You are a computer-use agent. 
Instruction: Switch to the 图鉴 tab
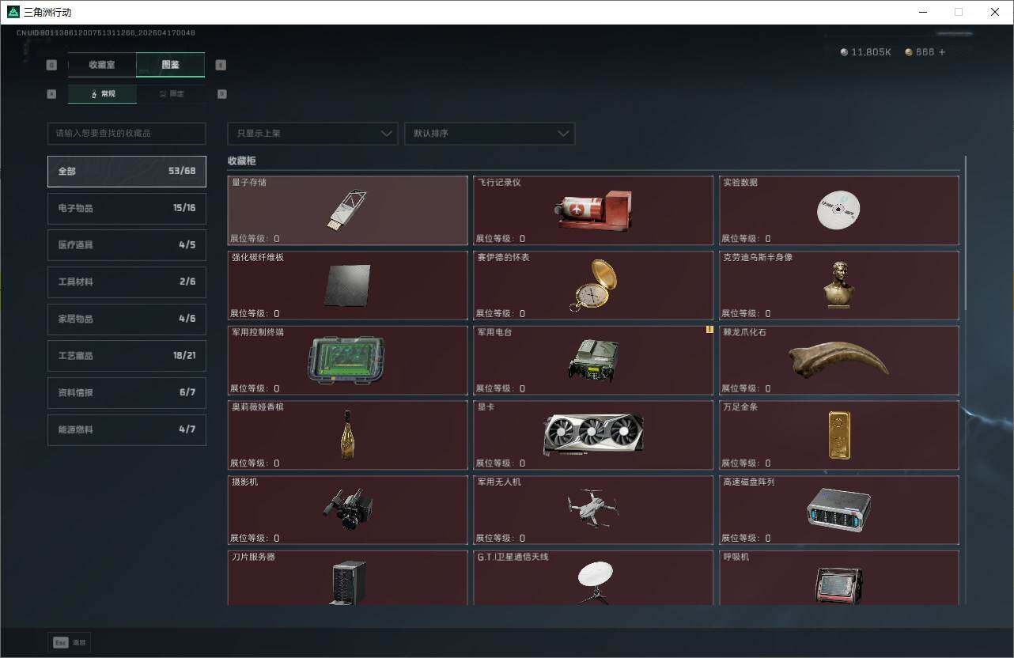click(x=171, y=65)
